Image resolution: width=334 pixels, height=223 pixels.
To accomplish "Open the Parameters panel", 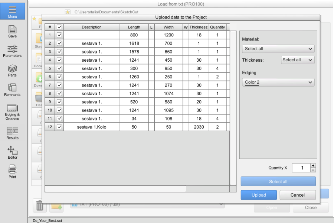I will [x=12, y=51].
